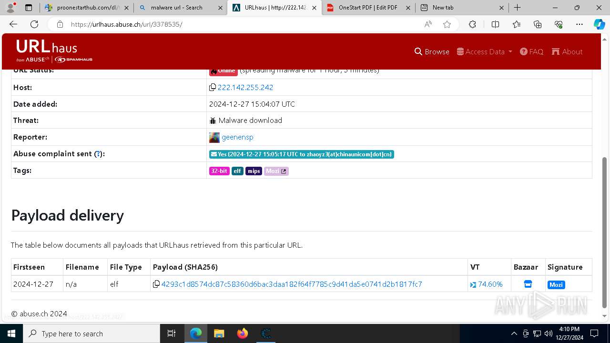Click the Malware download threat text
The width and height of the screenshot is (610, 343).
(x=250, y=121)
